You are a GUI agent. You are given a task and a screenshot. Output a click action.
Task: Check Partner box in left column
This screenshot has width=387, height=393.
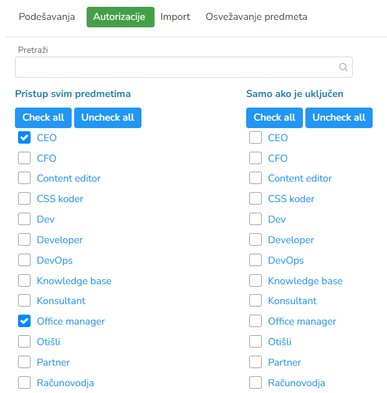coord(24,362)
